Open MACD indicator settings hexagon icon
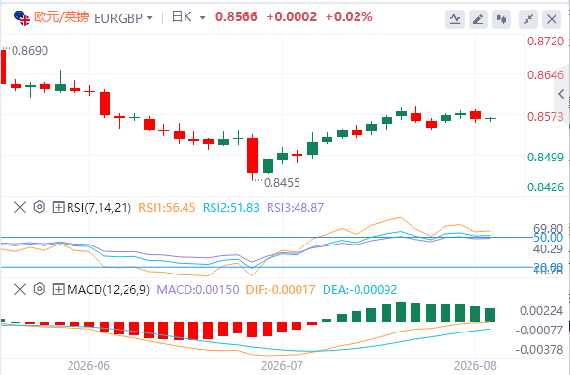570x375 pixels. [x=40, y=290]
